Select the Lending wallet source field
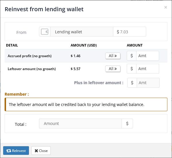Viewport: 172px width, 158px height. 82,32
